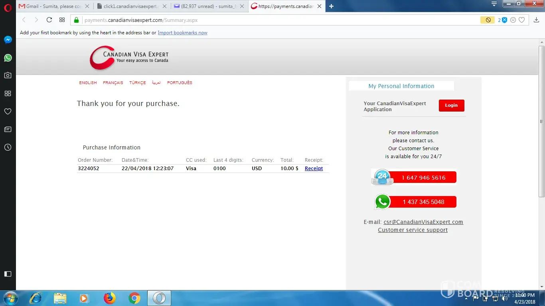The image size is (545, 306).
Task: Open History clock icon in sidebar
Action: [x=8, y=147]
